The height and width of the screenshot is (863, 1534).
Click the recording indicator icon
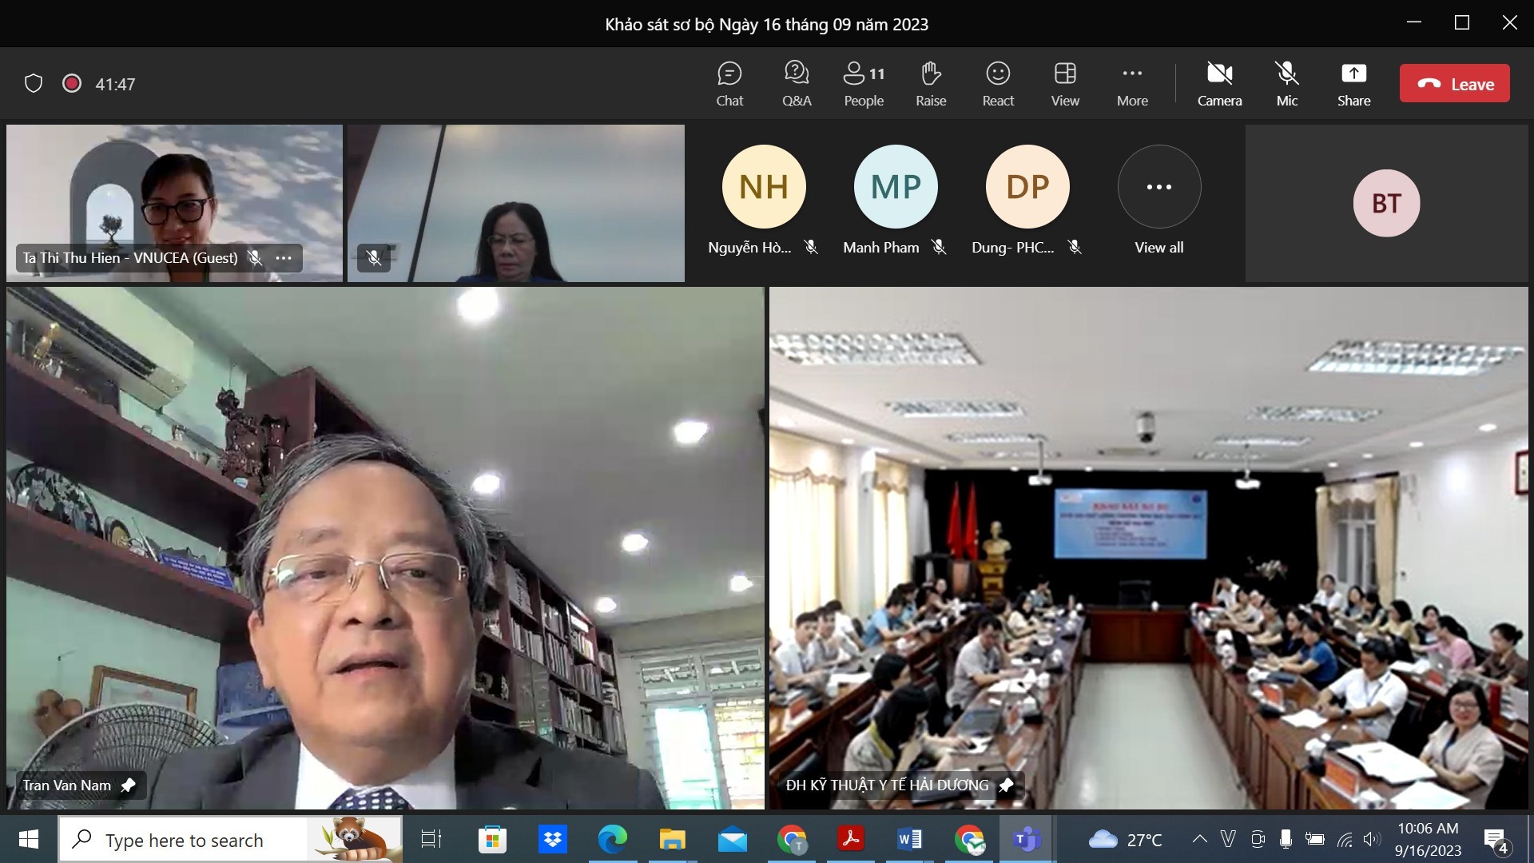(72, 84)
